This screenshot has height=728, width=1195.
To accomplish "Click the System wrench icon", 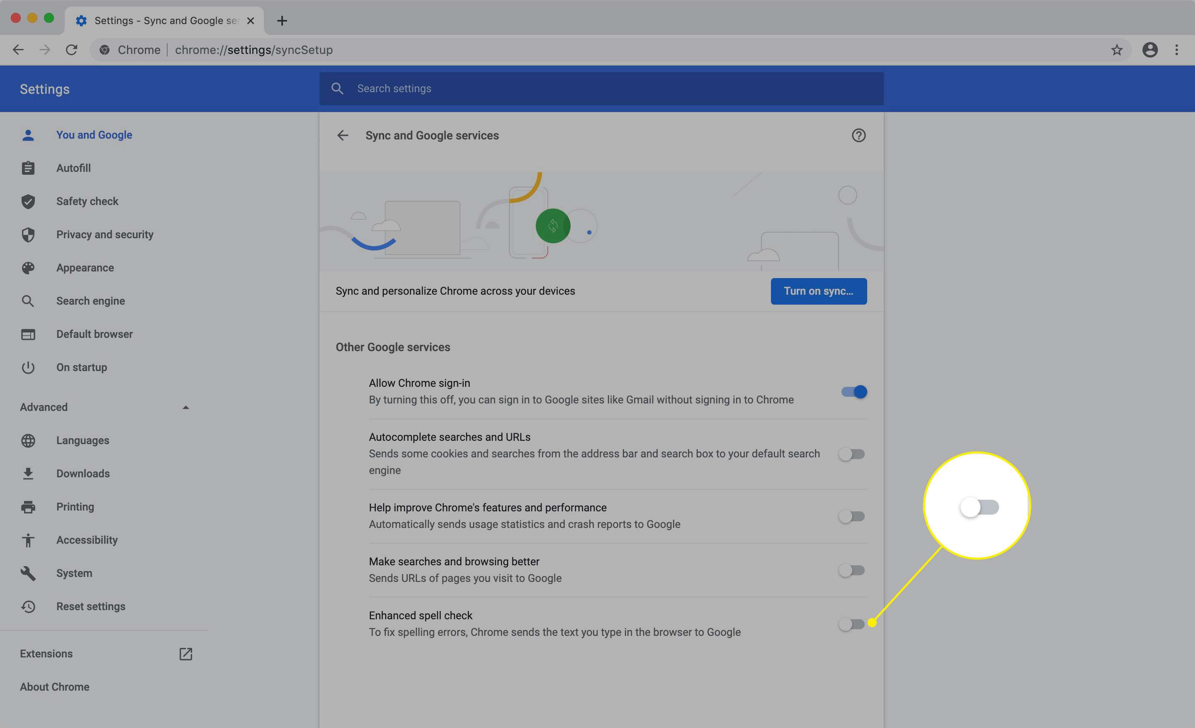I will click(28, 573).
